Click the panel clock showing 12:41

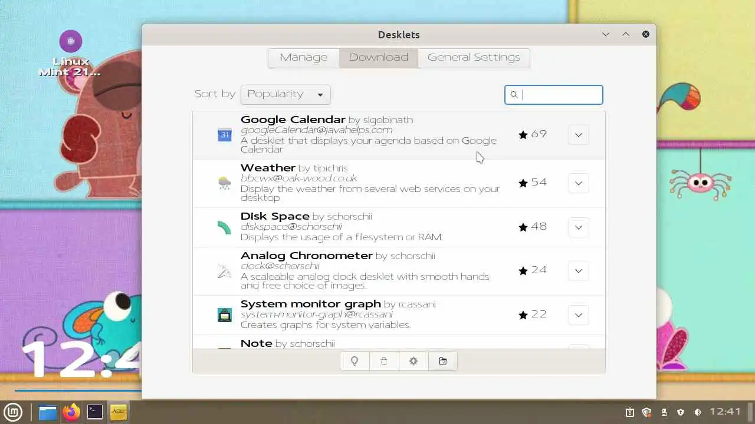click(x=726, y=412)
